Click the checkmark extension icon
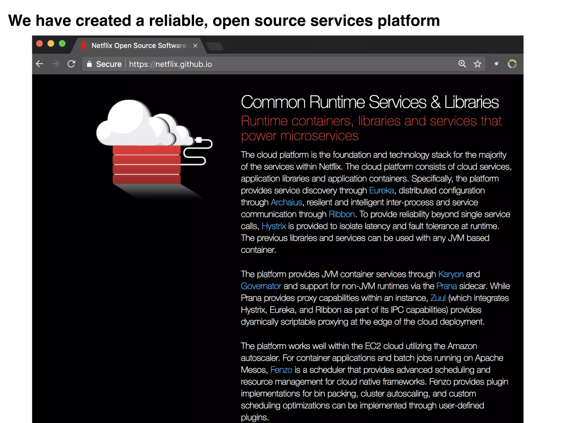This screenshot has width=565, height=423. coord(497,64)
